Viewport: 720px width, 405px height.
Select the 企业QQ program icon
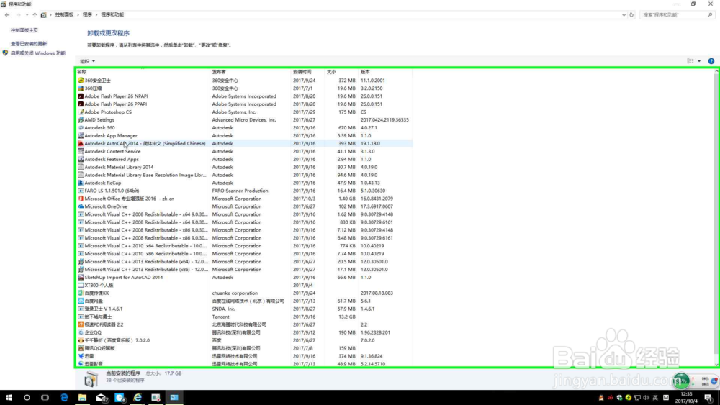coord(81,332)
